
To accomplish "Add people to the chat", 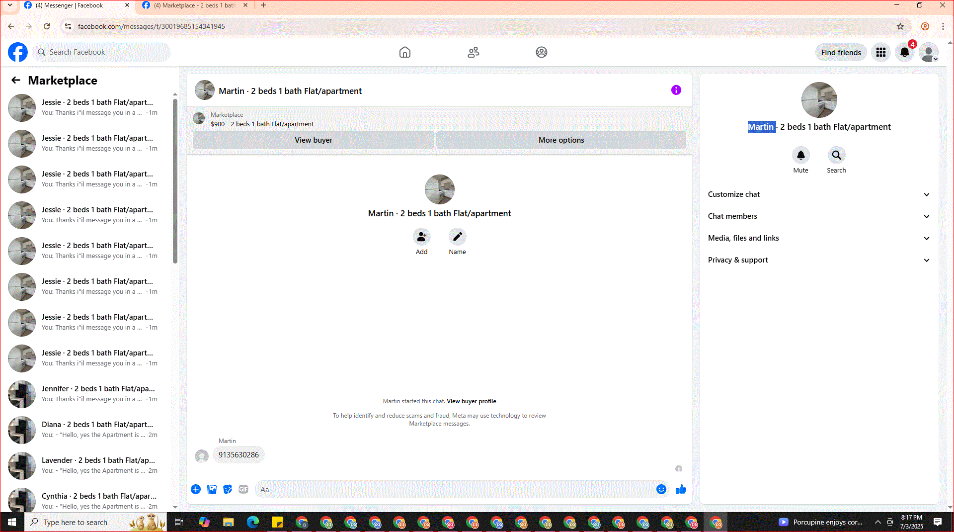I will [421, 237].
